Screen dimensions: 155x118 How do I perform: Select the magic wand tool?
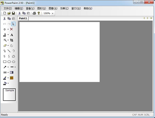click(x=5, y=40)
